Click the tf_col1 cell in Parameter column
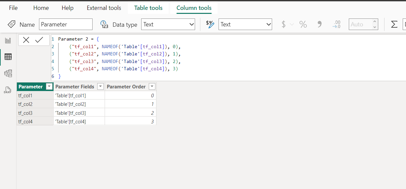 point(35,96)
